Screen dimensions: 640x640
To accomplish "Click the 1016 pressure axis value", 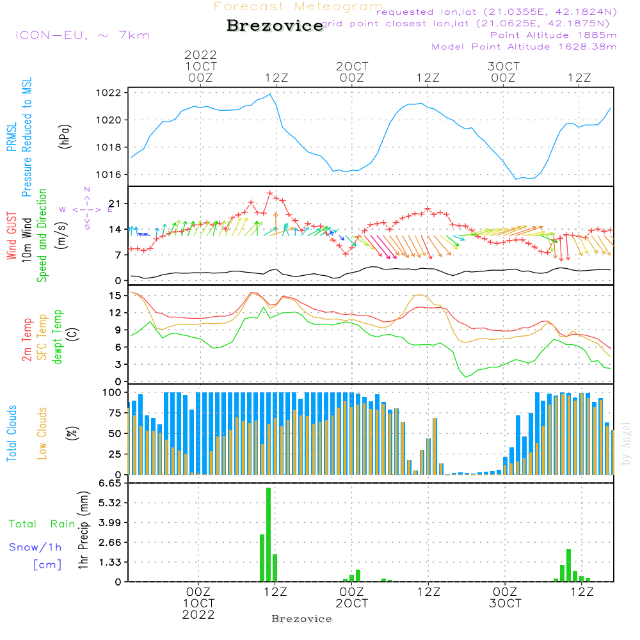I will (109, 175).
